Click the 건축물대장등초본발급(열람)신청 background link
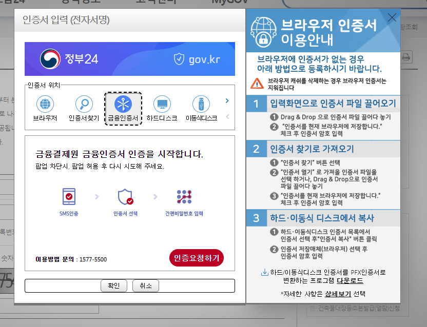 [359, 308]
